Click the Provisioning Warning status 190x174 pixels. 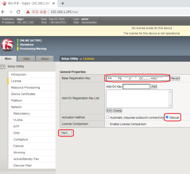coord(33,49)
